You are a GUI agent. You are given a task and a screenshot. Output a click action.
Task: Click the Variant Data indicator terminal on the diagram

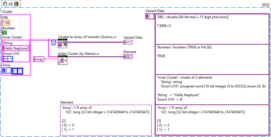128,42
